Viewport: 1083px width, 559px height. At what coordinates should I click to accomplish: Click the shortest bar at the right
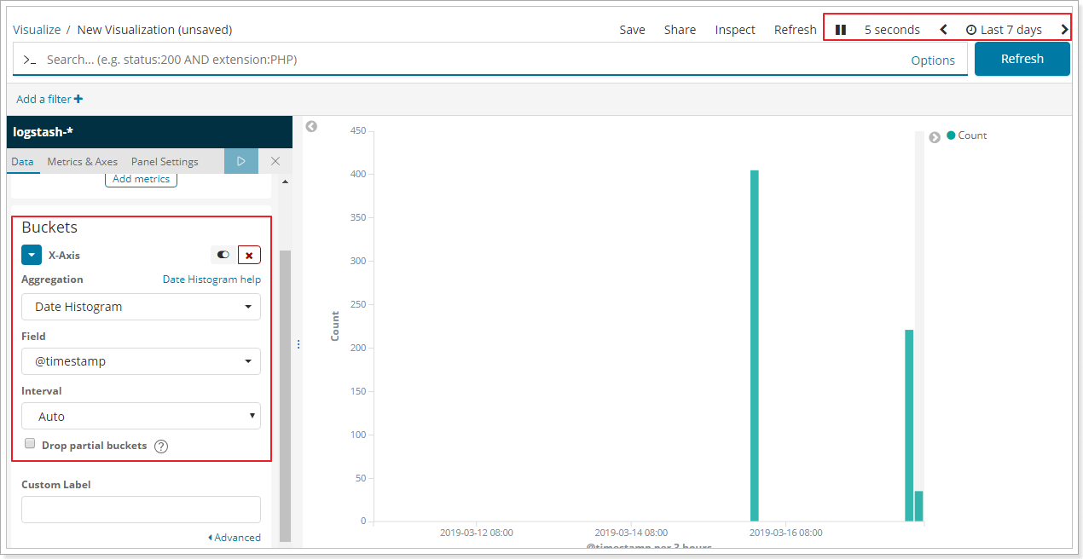[x=918, y=506]
